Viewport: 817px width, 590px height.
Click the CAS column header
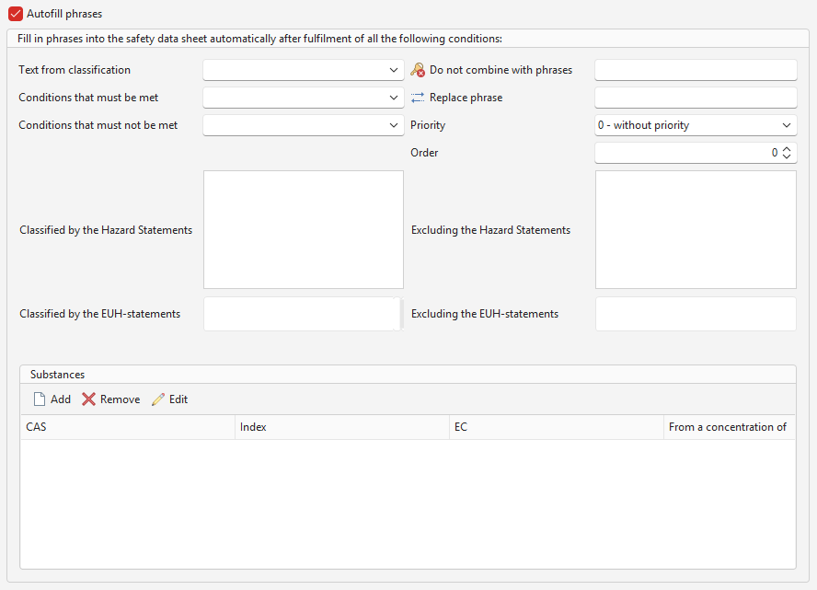128,427
